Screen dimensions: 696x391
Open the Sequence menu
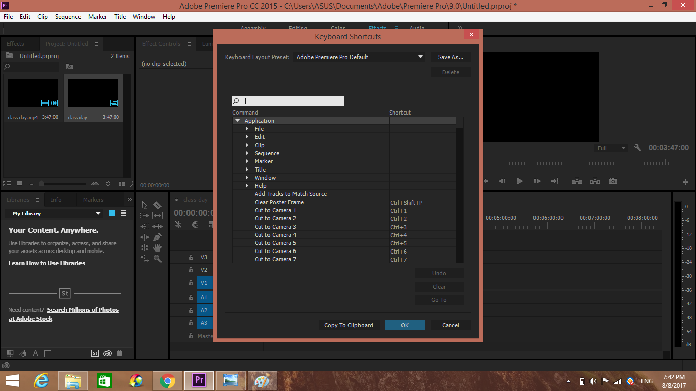click(x=68, y=17)
